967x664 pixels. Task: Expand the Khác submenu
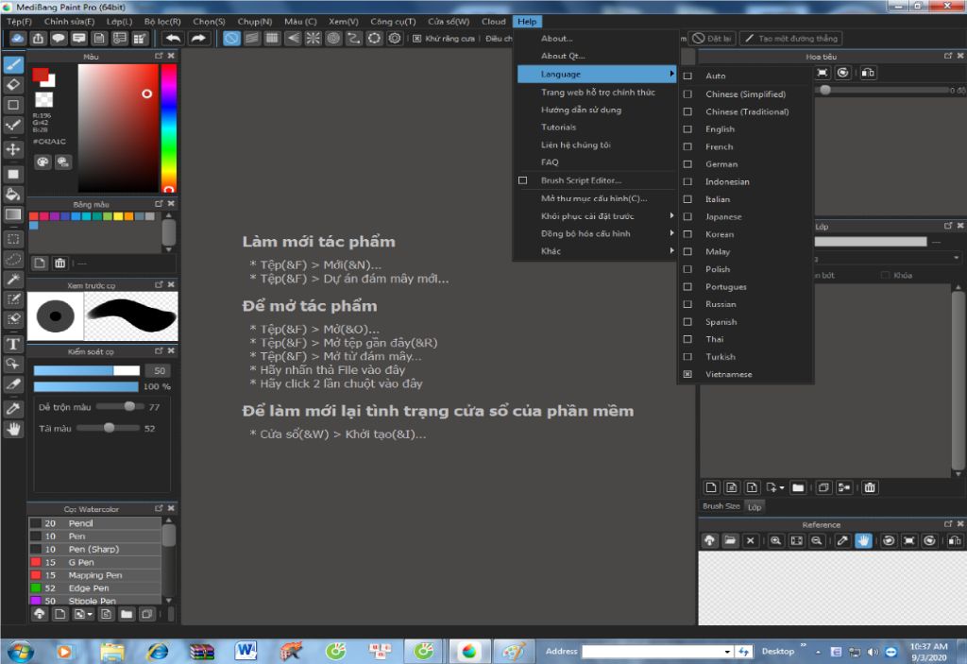tap(597, 251)
